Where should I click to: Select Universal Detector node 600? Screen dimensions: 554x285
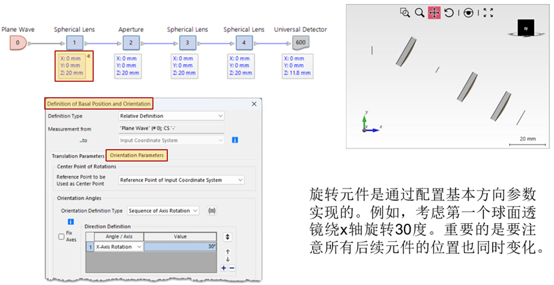pyautogui.click(x=301, y=43)
